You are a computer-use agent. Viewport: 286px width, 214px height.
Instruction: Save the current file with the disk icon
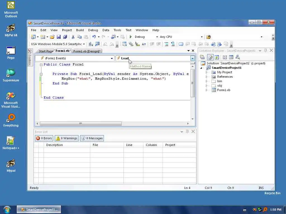[59, 37]
